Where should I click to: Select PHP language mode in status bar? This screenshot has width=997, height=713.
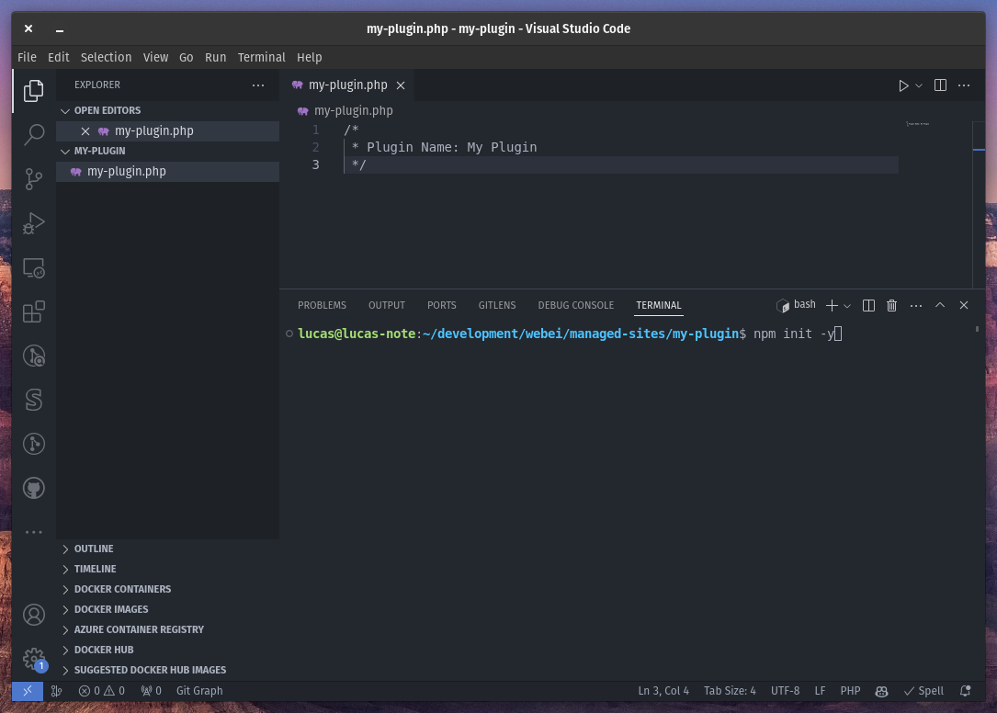click(850, 691)
